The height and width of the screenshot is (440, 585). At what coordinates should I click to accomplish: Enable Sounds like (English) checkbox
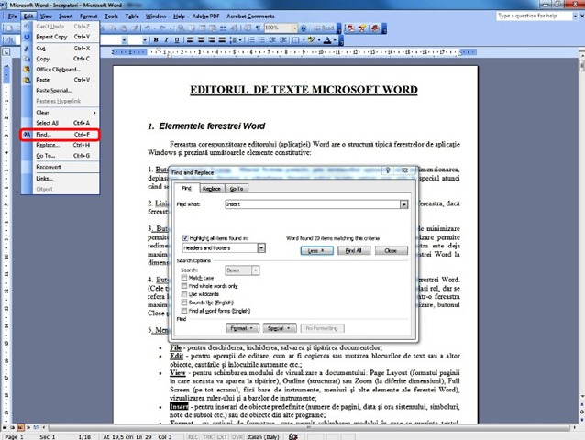[x=184, y=302]
